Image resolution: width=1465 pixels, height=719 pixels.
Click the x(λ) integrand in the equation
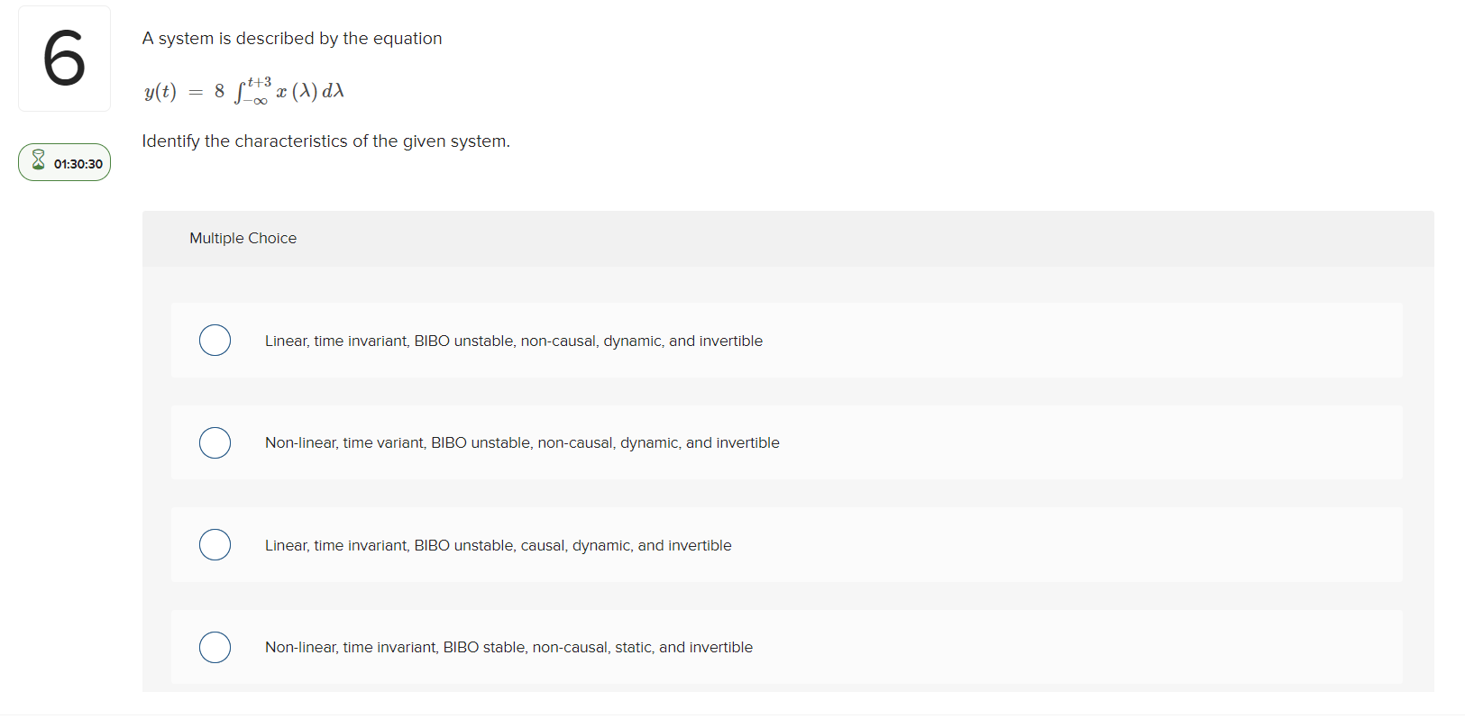tap(297, 92)
